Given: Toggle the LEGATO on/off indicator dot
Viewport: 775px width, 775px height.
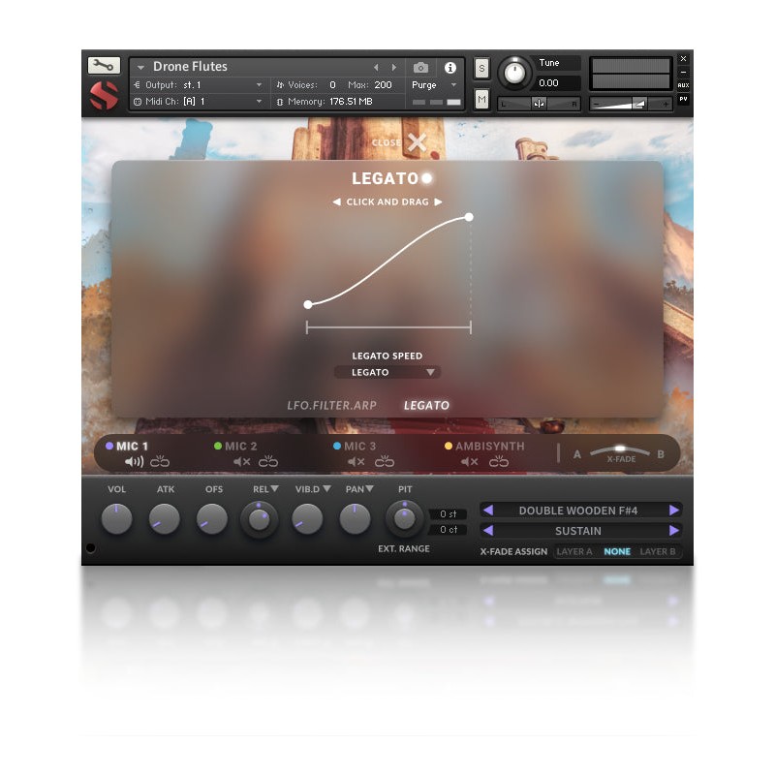Looking at the screenshot, I should (426, 178).
